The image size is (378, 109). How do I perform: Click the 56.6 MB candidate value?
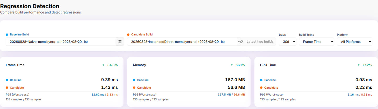(236, 87)
